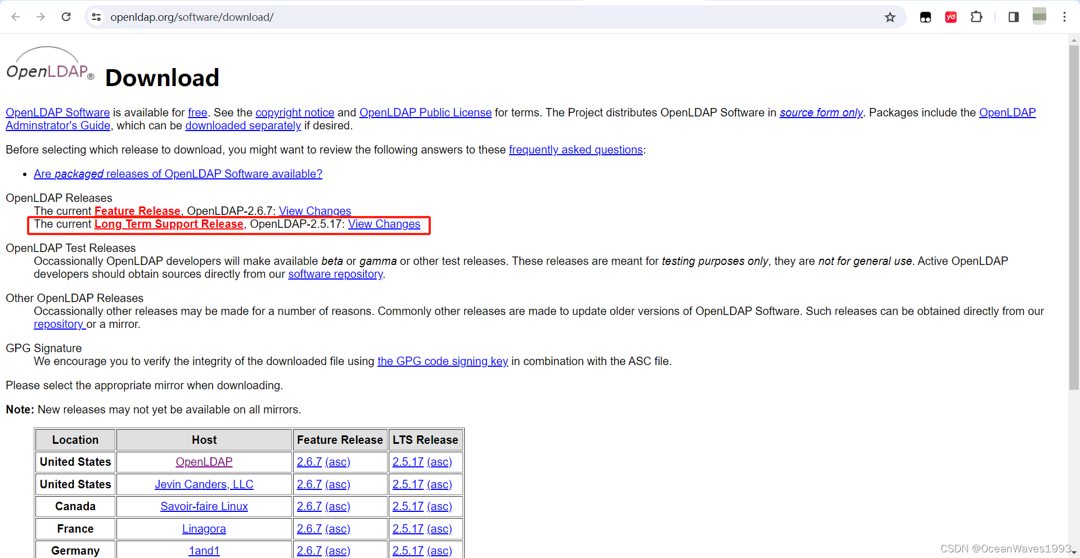Reload the page with refresh icon

66,17
